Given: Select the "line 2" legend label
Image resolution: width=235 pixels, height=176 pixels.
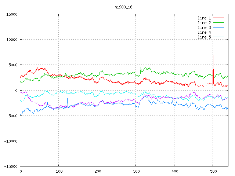Looking at the screenshot, I should click(x=204, y=23).
